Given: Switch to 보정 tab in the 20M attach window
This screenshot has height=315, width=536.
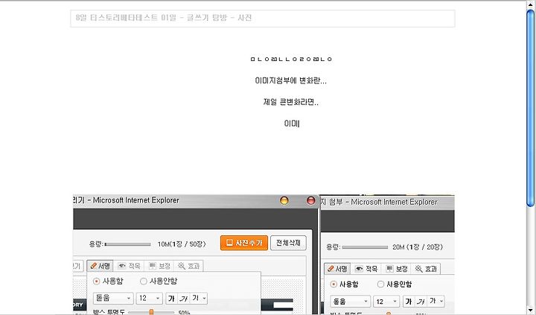Looking at the screenshot, I should coord(397,269).
